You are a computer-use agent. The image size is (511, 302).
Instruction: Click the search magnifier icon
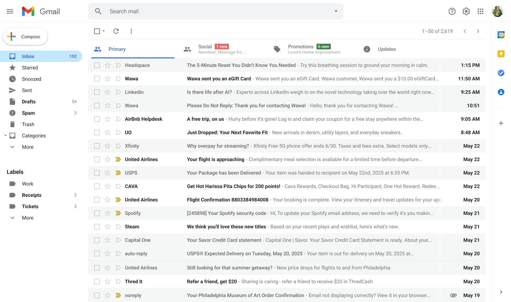click(98, 11)
